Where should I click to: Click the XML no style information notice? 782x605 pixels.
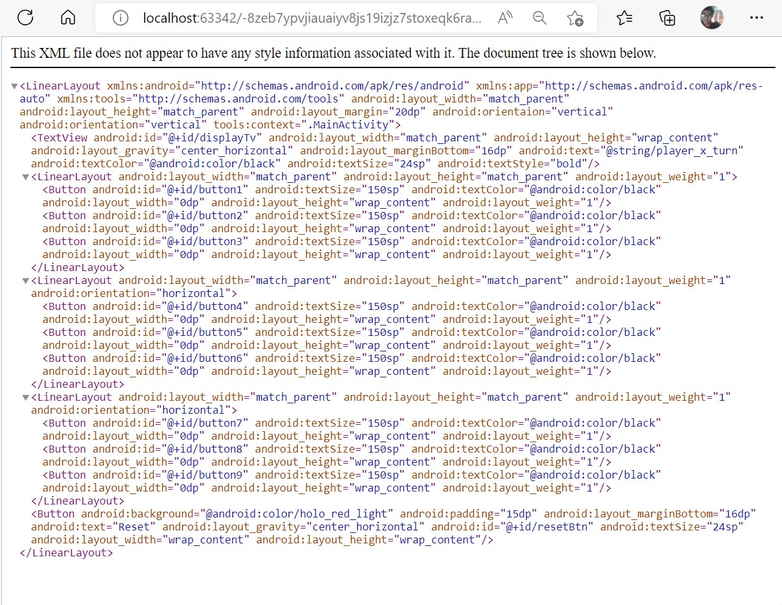tap(333, 53)
